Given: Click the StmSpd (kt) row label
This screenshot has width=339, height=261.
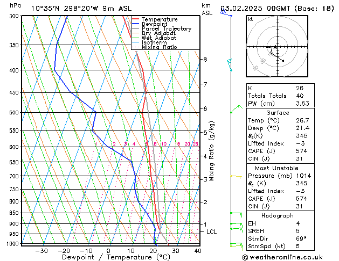Looking at the screenshot, I should point(267,247).
